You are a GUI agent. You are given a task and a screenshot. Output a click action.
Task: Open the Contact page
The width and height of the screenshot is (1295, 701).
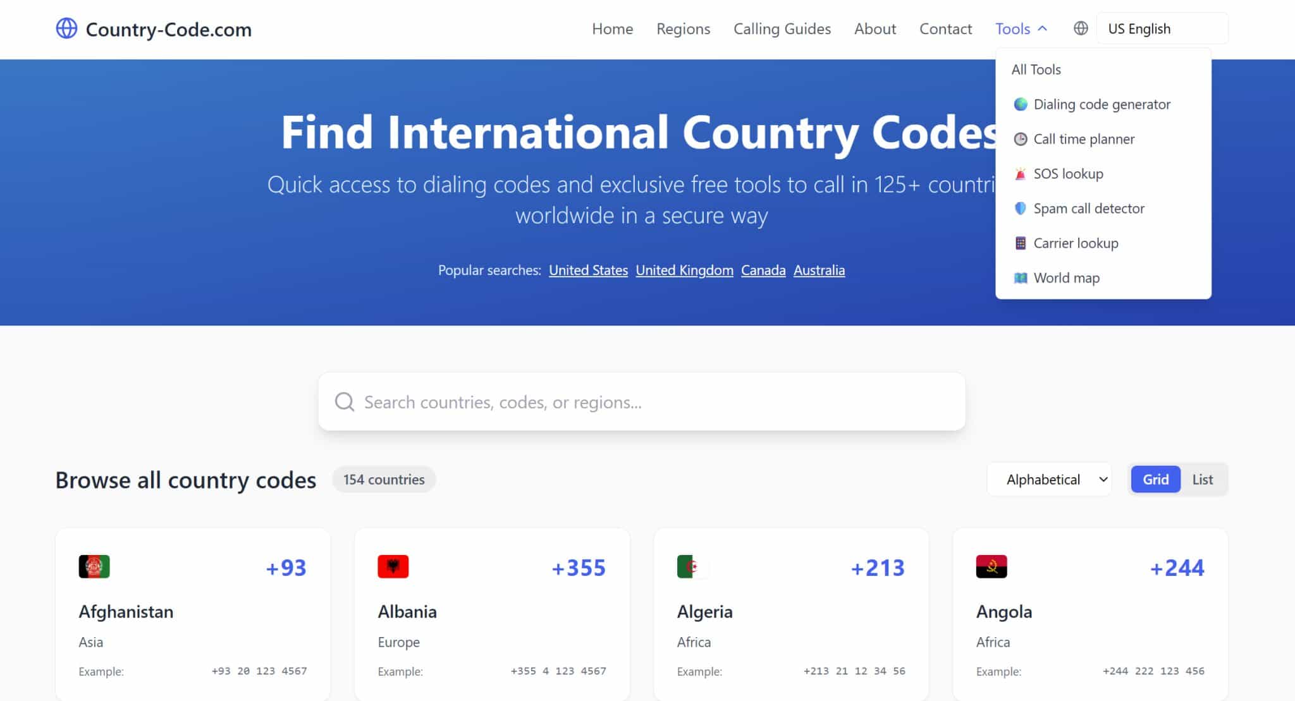coord(945,29)
